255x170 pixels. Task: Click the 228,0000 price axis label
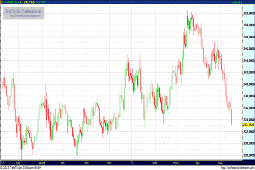coord(248,155)
